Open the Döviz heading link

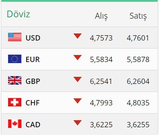click(18, 14)
